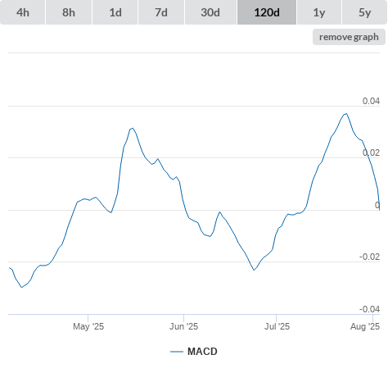
Task: Select the 8h time range tab
Action: click(69, 12)
